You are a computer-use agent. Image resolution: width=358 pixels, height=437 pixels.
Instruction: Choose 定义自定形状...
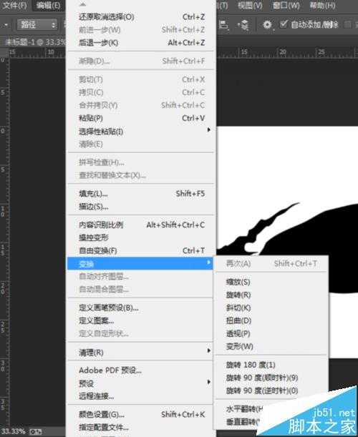coord(141,333)
